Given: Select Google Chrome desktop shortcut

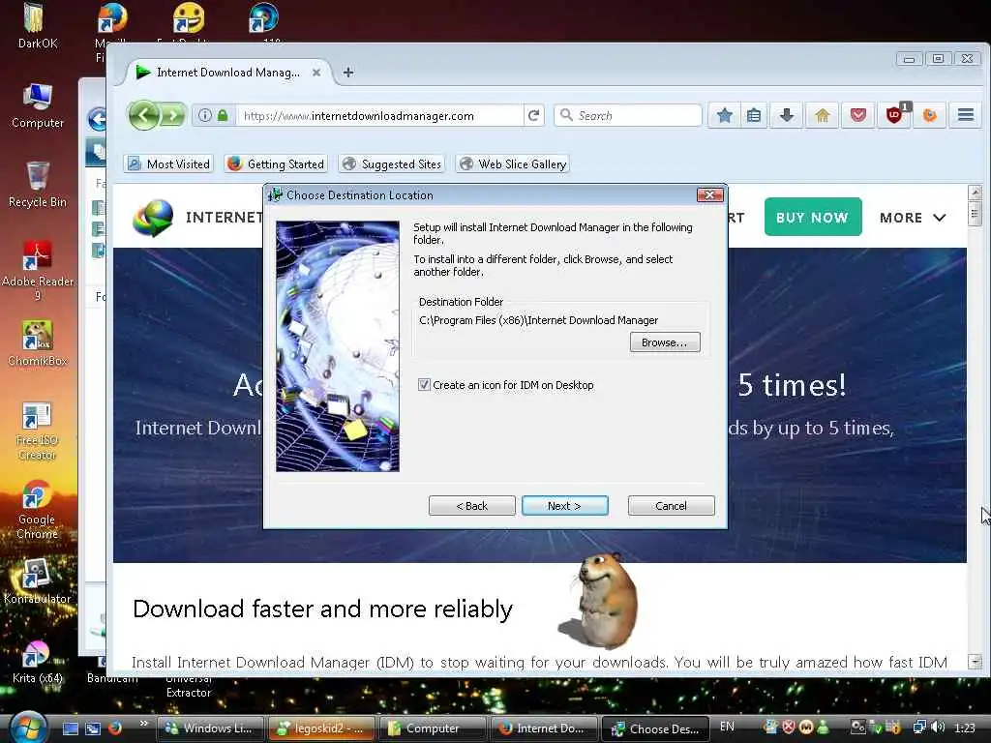Looking at the screenshot, I should tap(38, 509).
